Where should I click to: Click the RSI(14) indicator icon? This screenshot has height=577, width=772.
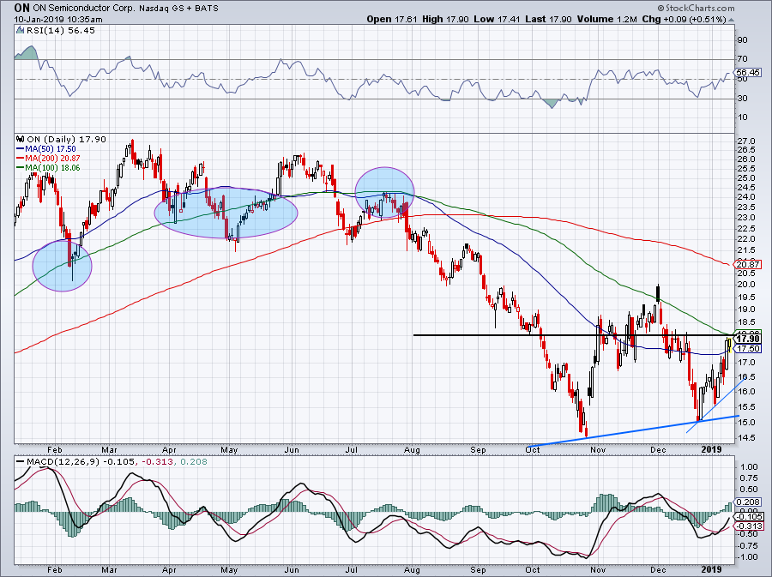coord(21,30)
